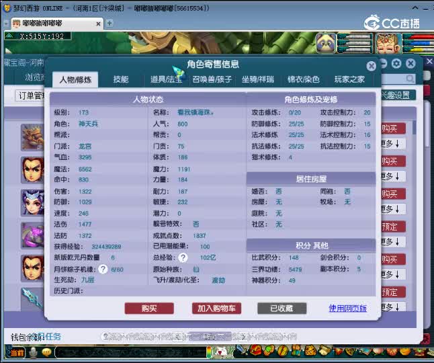The width and height of the screenshot is (434, 363).
Task: Click the green hand shortcut icon
Action: point(269,350)
